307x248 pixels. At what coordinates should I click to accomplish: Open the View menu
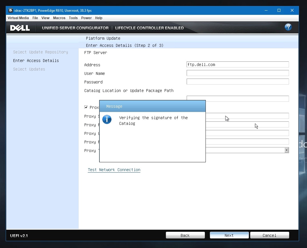pyautogui.click(x=45, y=18)
